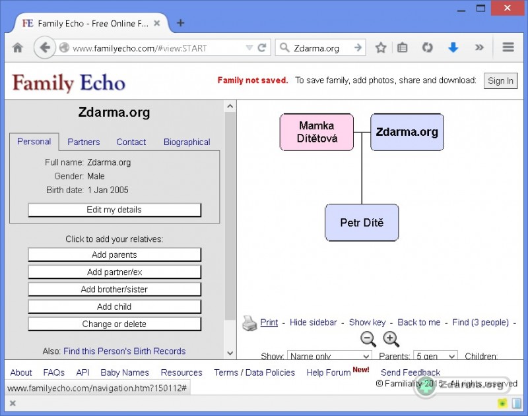Open the Biographical tab

coord(186,142)
